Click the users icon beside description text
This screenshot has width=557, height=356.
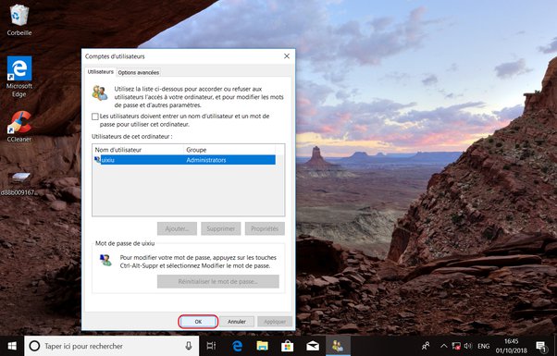coord(100,93)
